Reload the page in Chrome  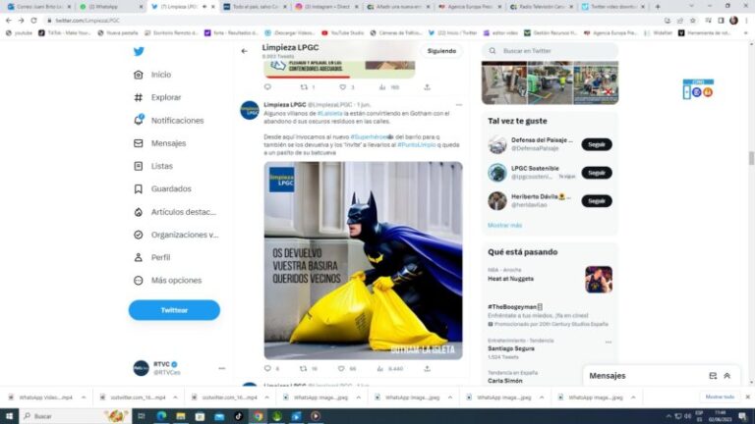(33, 21)
